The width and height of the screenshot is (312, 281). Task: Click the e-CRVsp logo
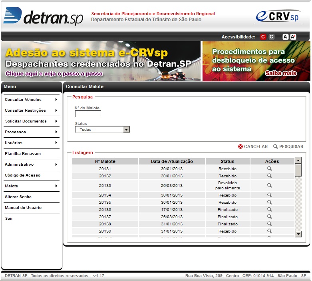tap(278, 16)
